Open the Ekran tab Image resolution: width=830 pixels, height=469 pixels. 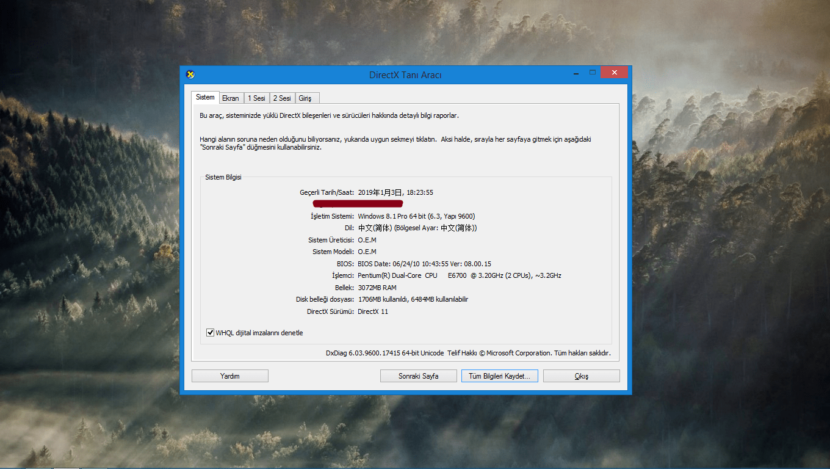tap(231, 98)
